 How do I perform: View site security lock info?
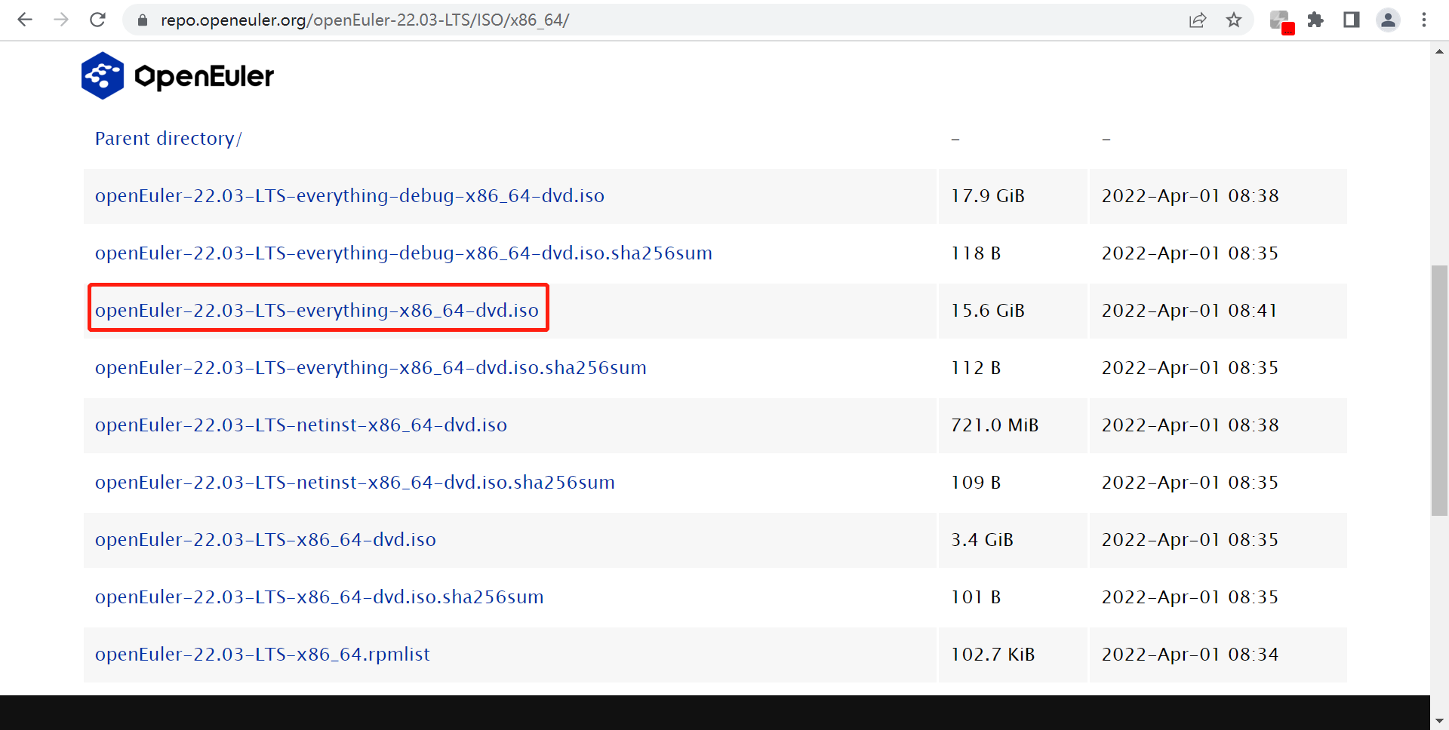tap(142, 20)
